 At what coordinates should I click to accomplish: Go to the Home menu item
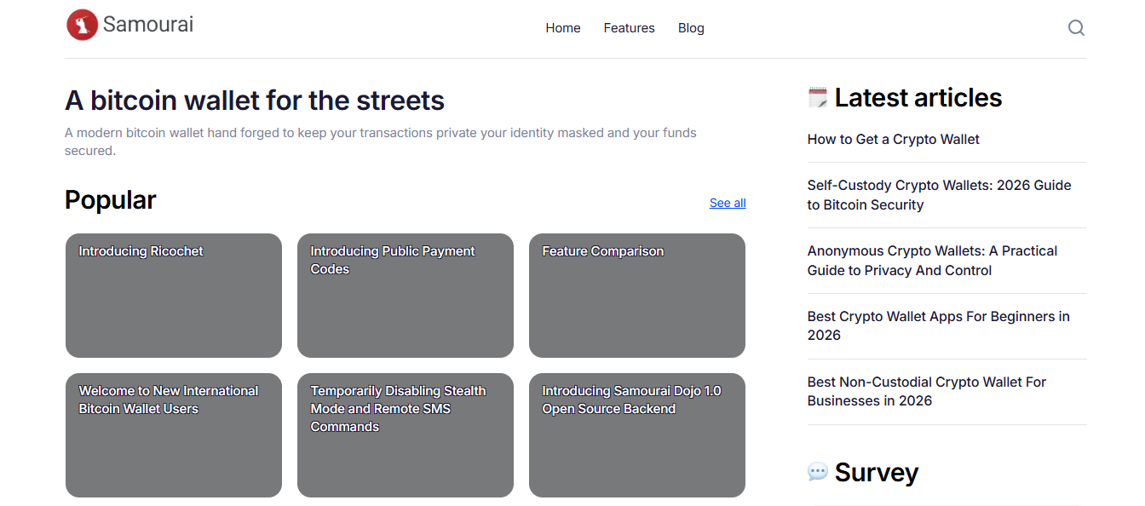pyautogui.click(x=562, y=28)
